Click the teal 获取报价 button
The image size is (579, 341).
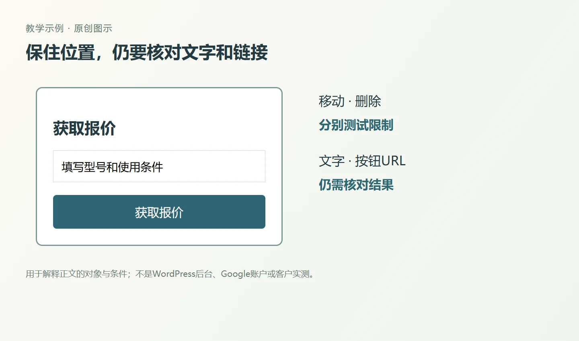pos(159,212)
